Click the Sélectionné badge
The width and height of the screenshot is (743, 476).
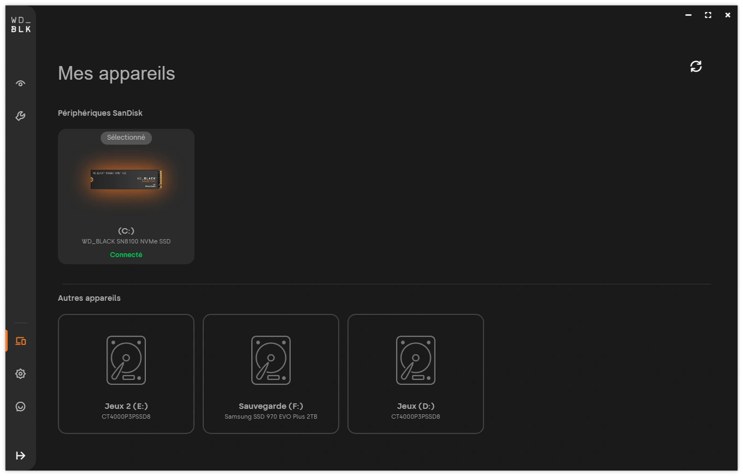tap(126, 138)
